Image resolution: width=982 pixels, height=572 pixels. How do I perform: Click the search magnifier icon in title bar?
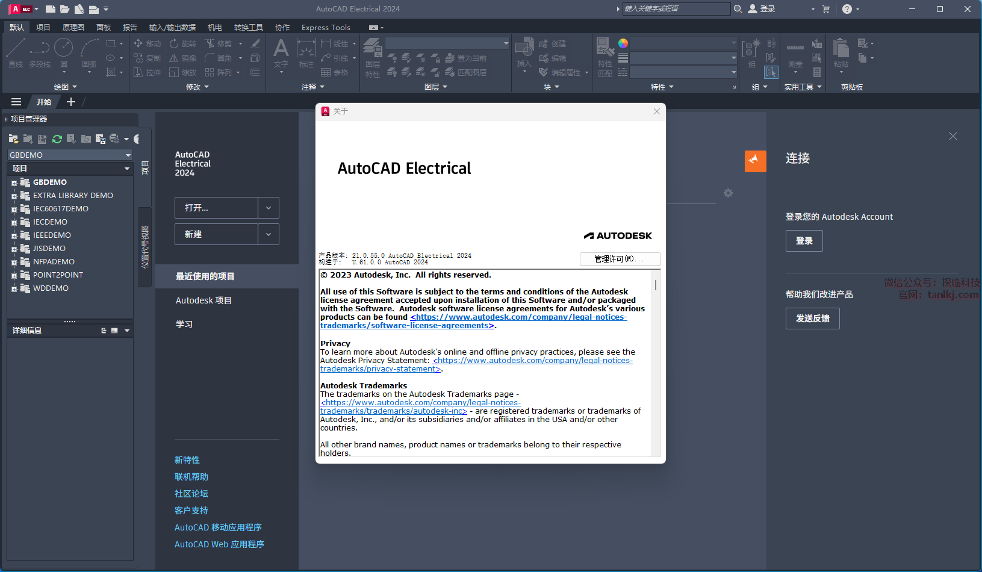[738, 9]
